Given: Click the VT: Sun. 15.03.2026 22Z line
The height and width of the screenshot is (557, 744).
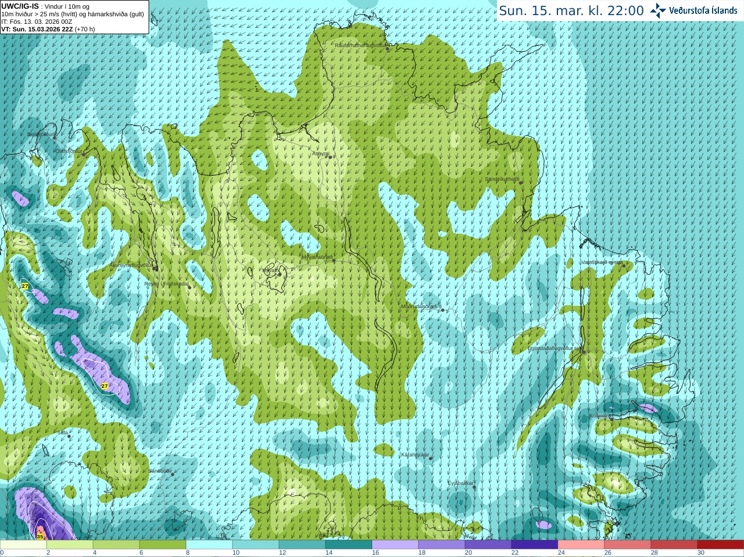Looking at the screenshot, I should tap(48, 29).
